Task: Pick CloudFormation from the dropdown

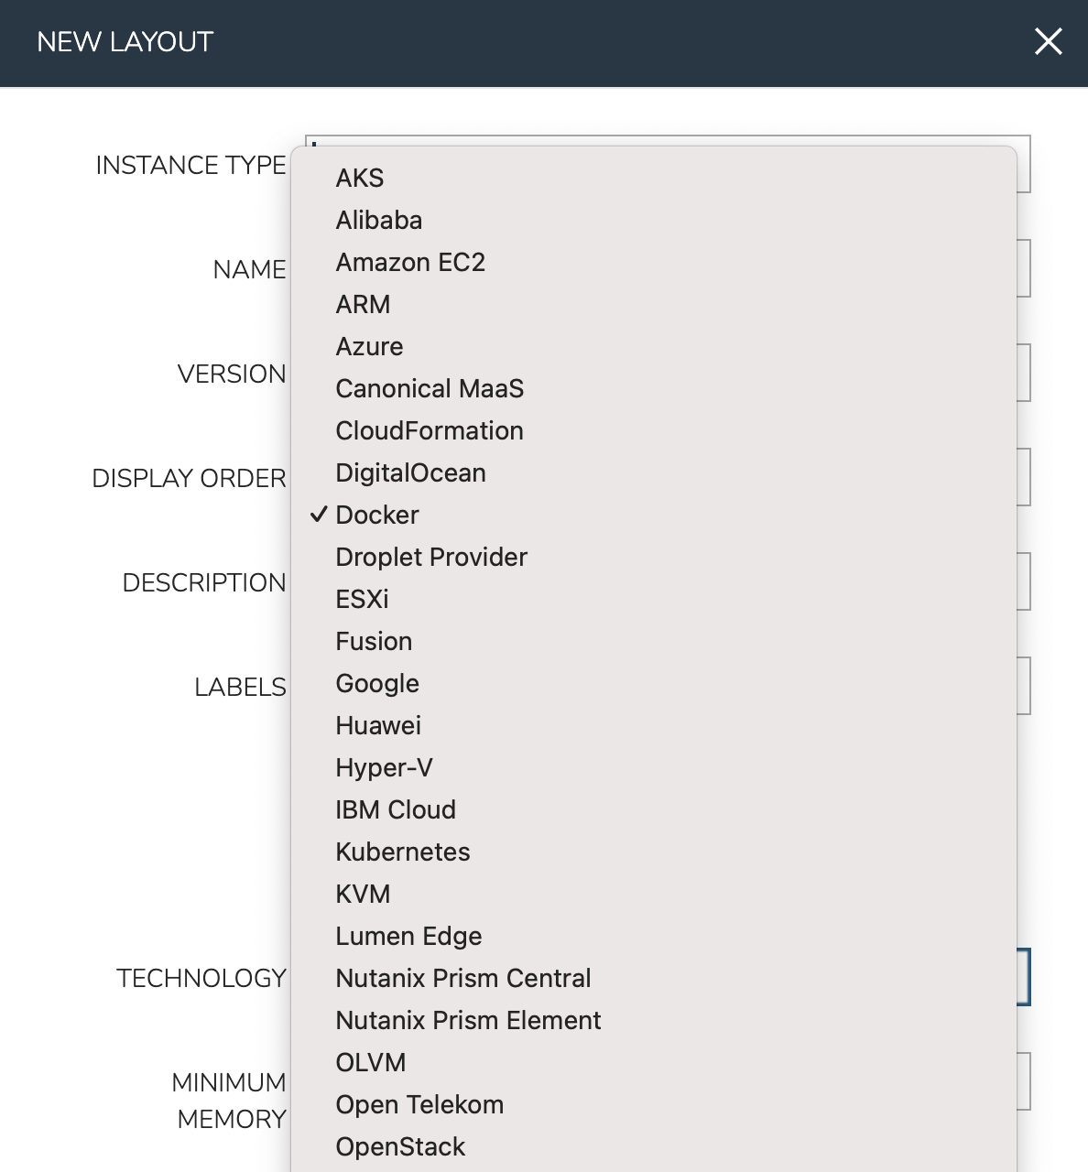Action: [430, 430]
